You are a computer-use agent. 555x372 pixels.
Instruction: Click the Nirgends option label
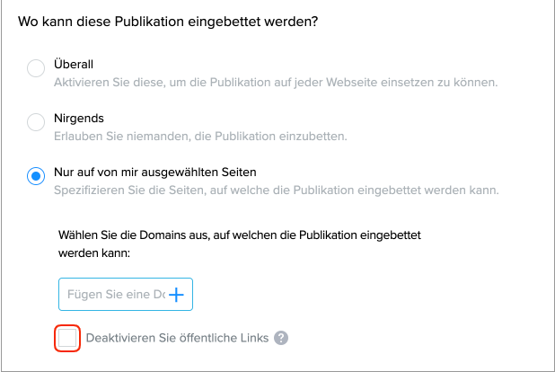point(80,118)
